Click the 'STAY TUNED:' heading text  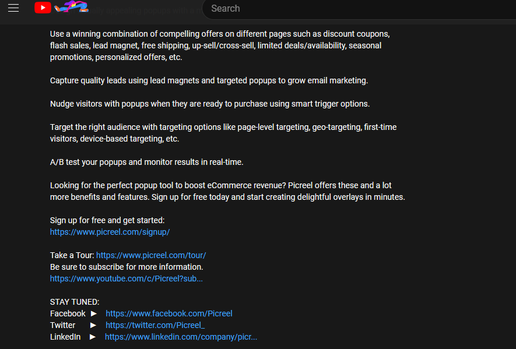click(75, 302)
